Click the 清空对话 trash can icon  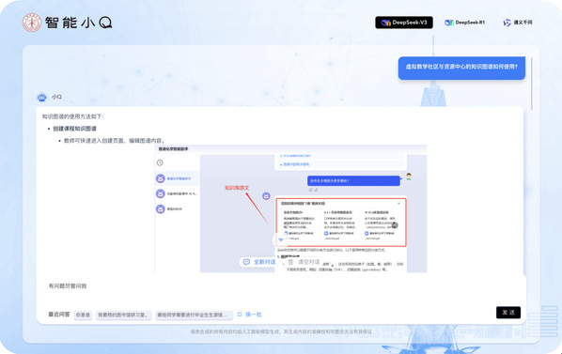290,262
